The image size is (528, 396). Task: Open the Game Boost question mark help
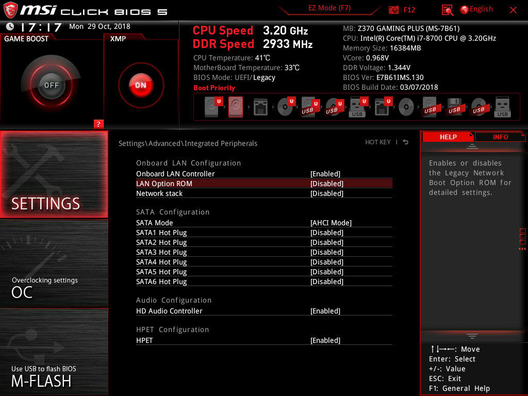pyautogui.click(x=98, y=124)
